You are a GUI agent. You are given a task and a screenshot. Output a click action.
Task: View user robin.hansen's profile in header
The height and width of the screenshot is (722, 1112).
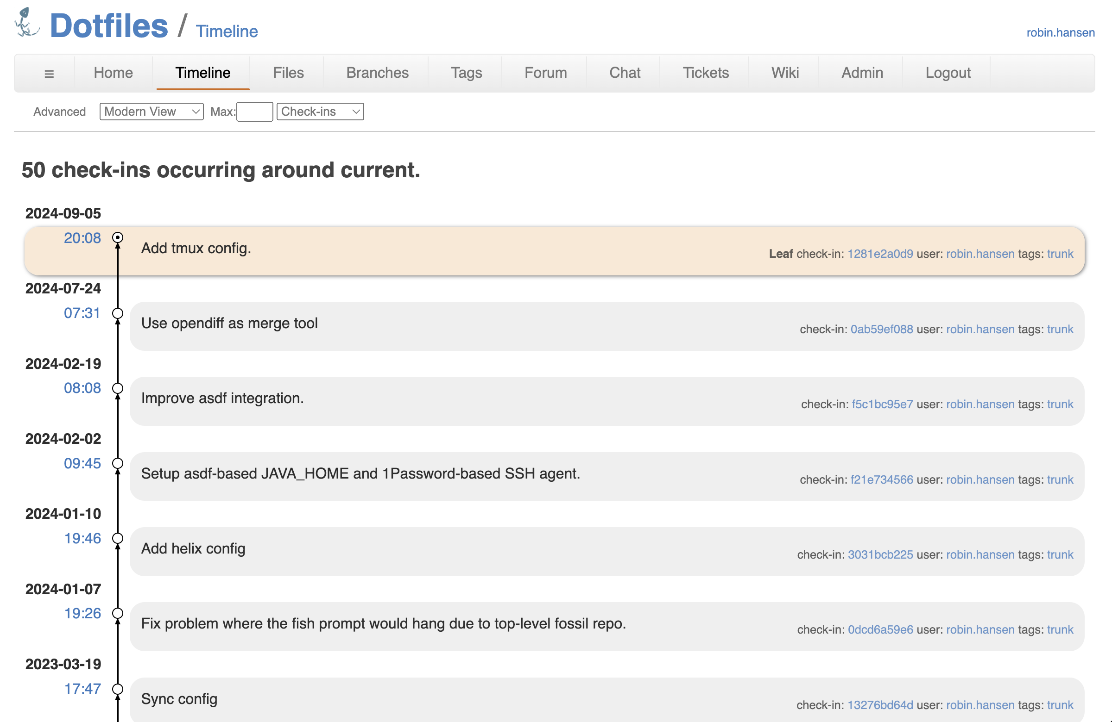[1060, 32]
